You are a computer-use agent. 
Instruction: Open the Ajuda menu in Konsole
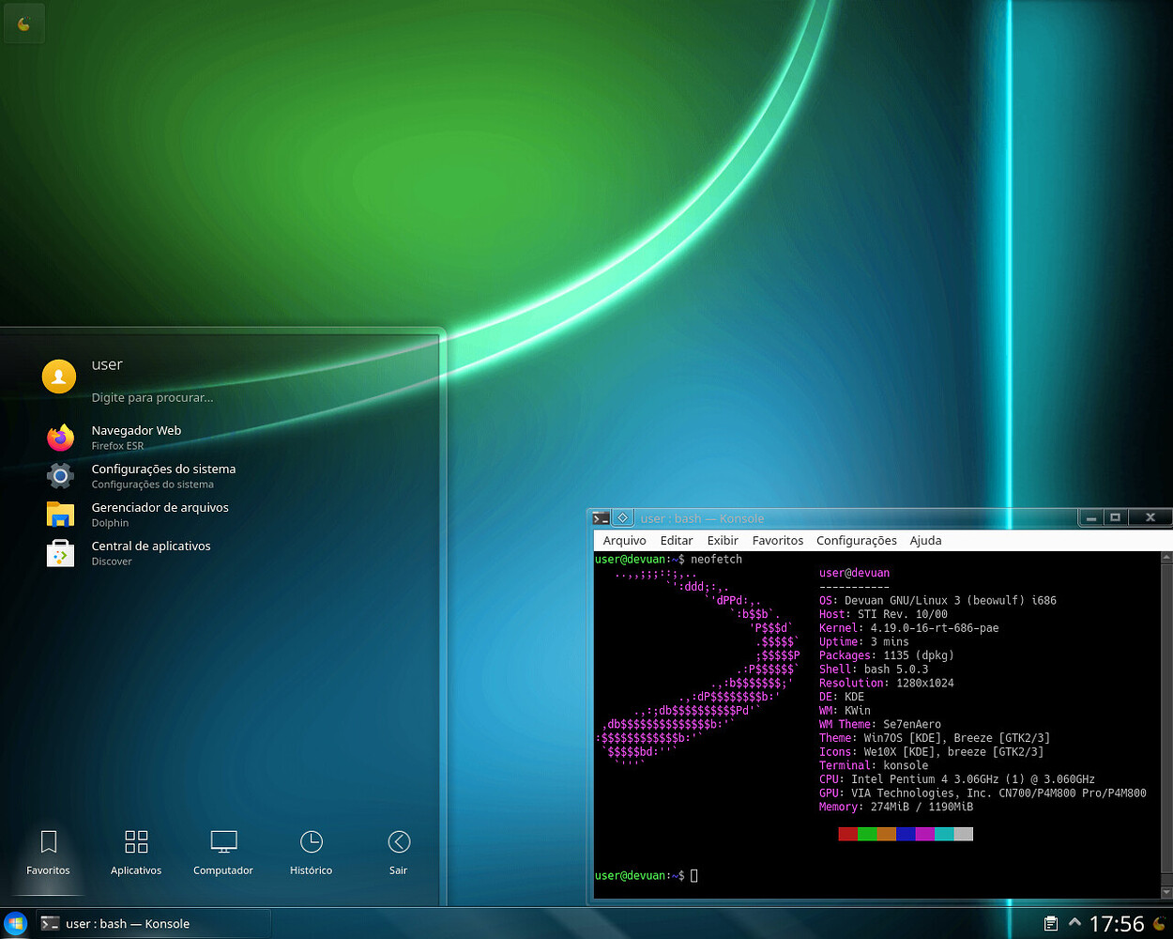point(925,541)
